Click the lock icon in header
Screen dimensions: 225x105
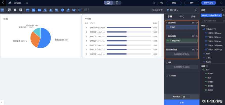154,3
